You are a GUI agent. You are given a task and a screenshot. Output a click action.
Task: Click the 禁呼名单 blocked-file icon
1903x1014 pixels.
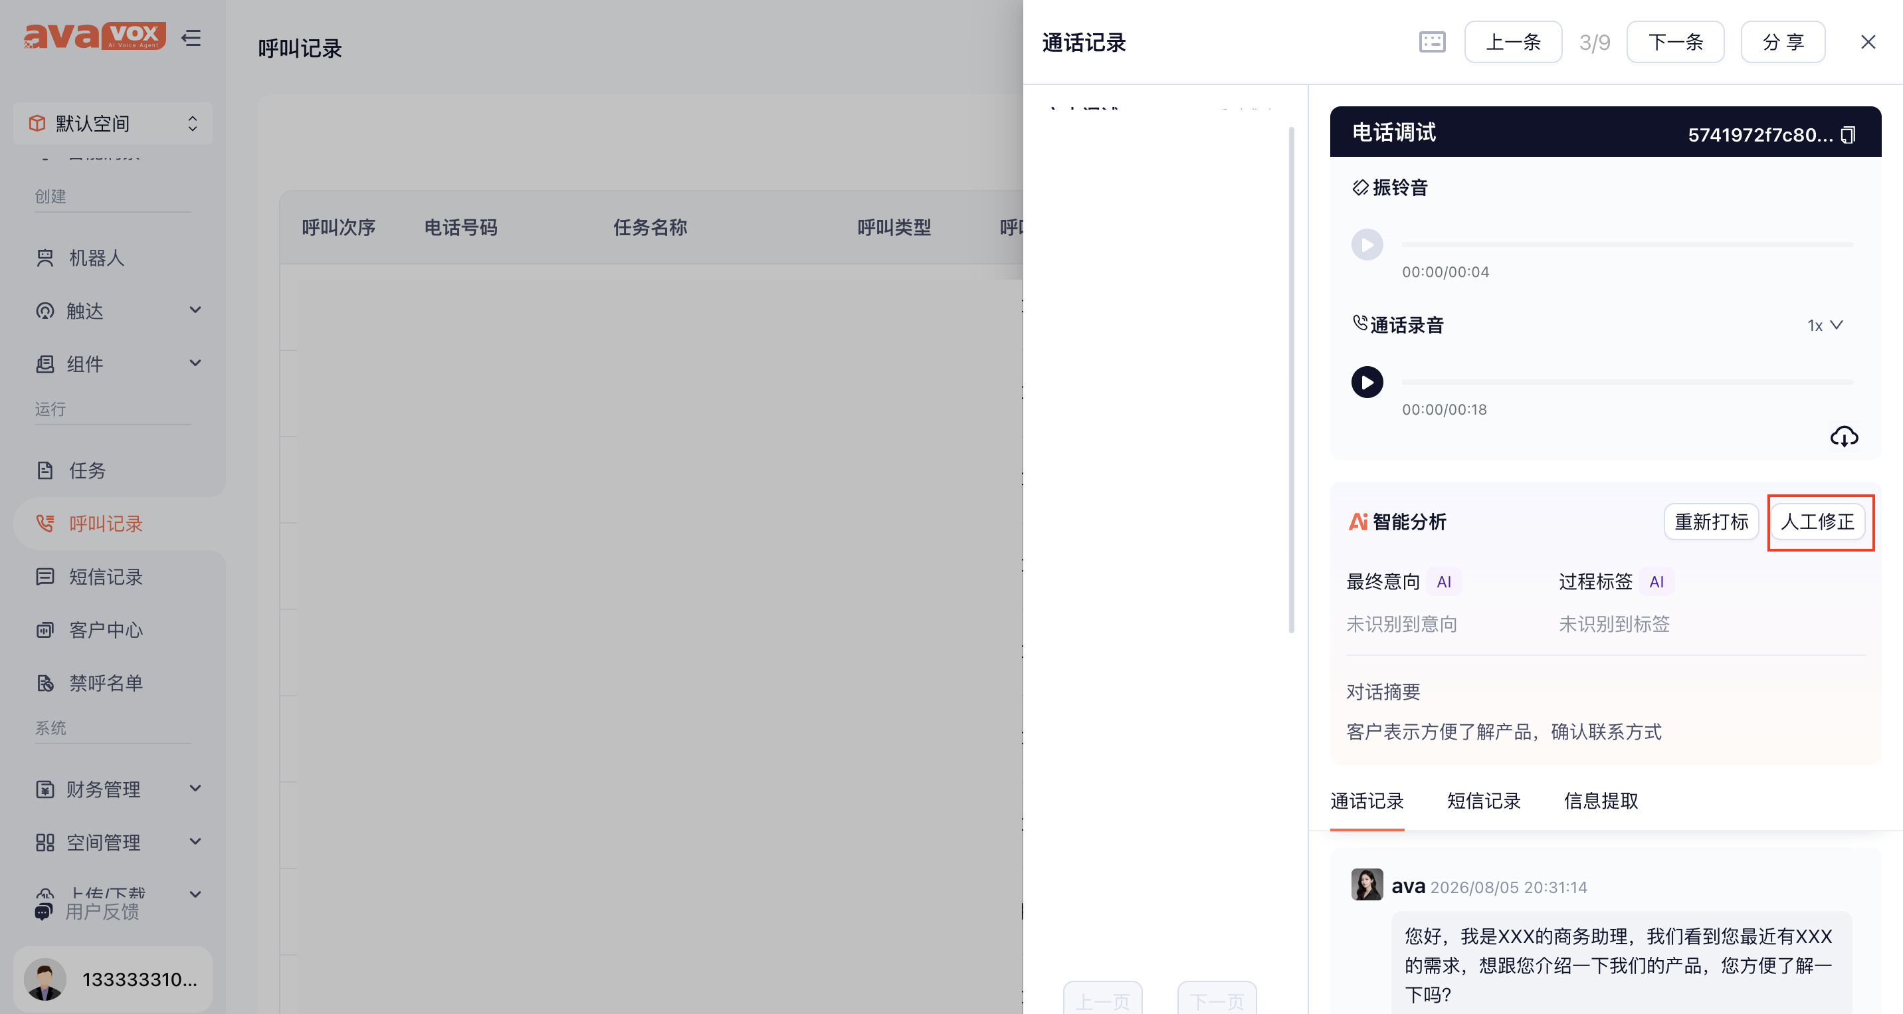click(x=45, y=683)
